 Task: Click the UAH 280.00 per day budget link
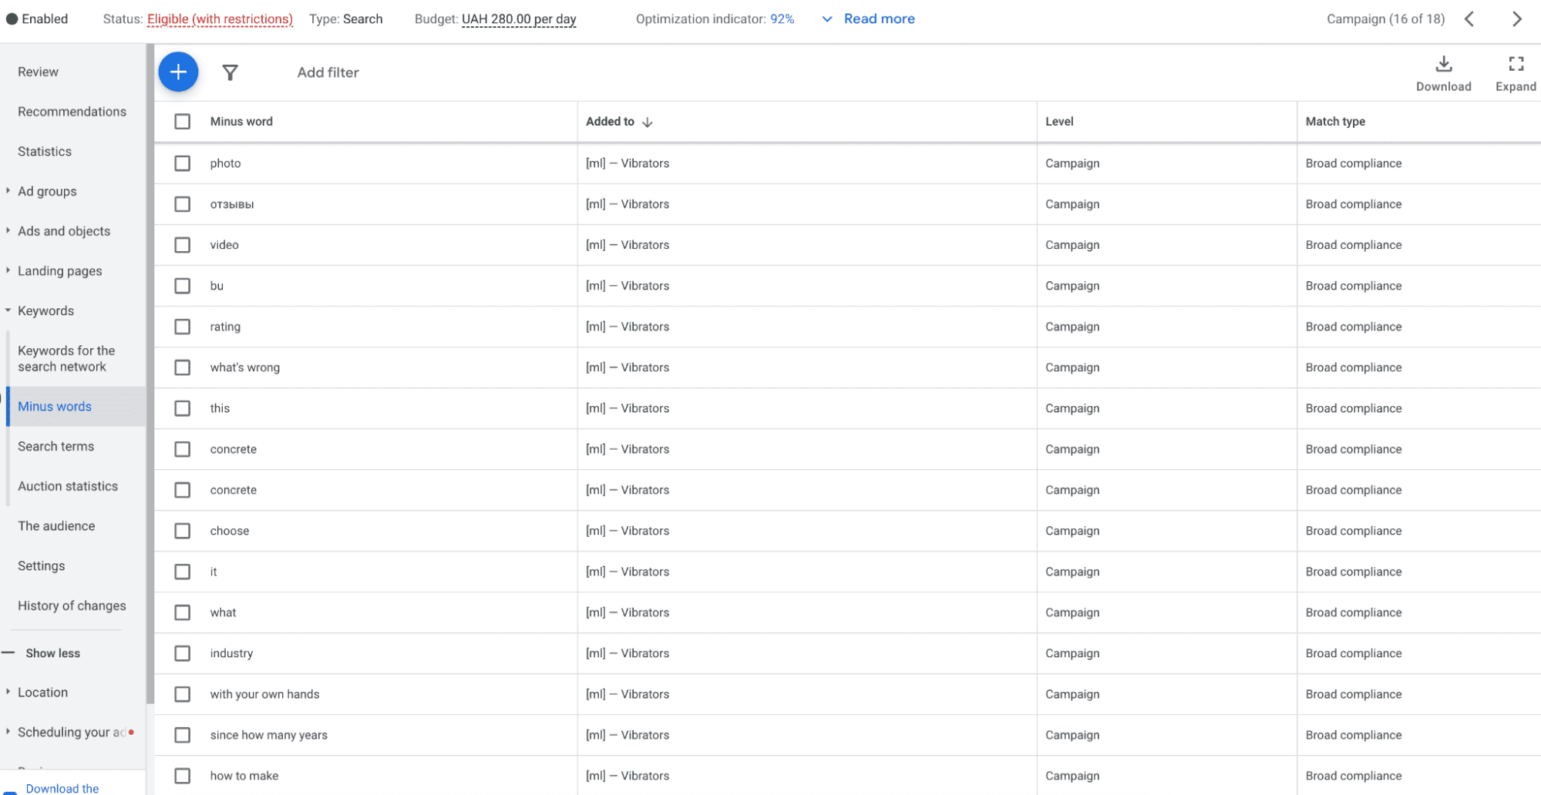518,18
